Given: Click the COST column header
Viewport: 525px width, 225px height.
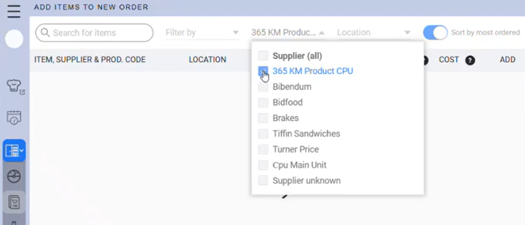Looking at the screenshot, I should [448, 59].
